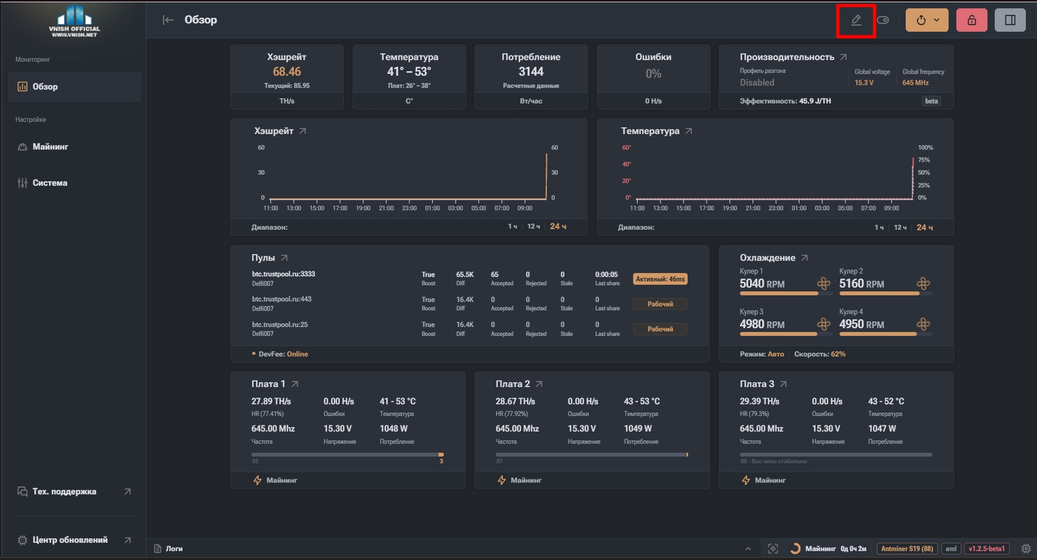Set Температура chart range to 1 ч

pyautogui.click(x=879, y=227)
